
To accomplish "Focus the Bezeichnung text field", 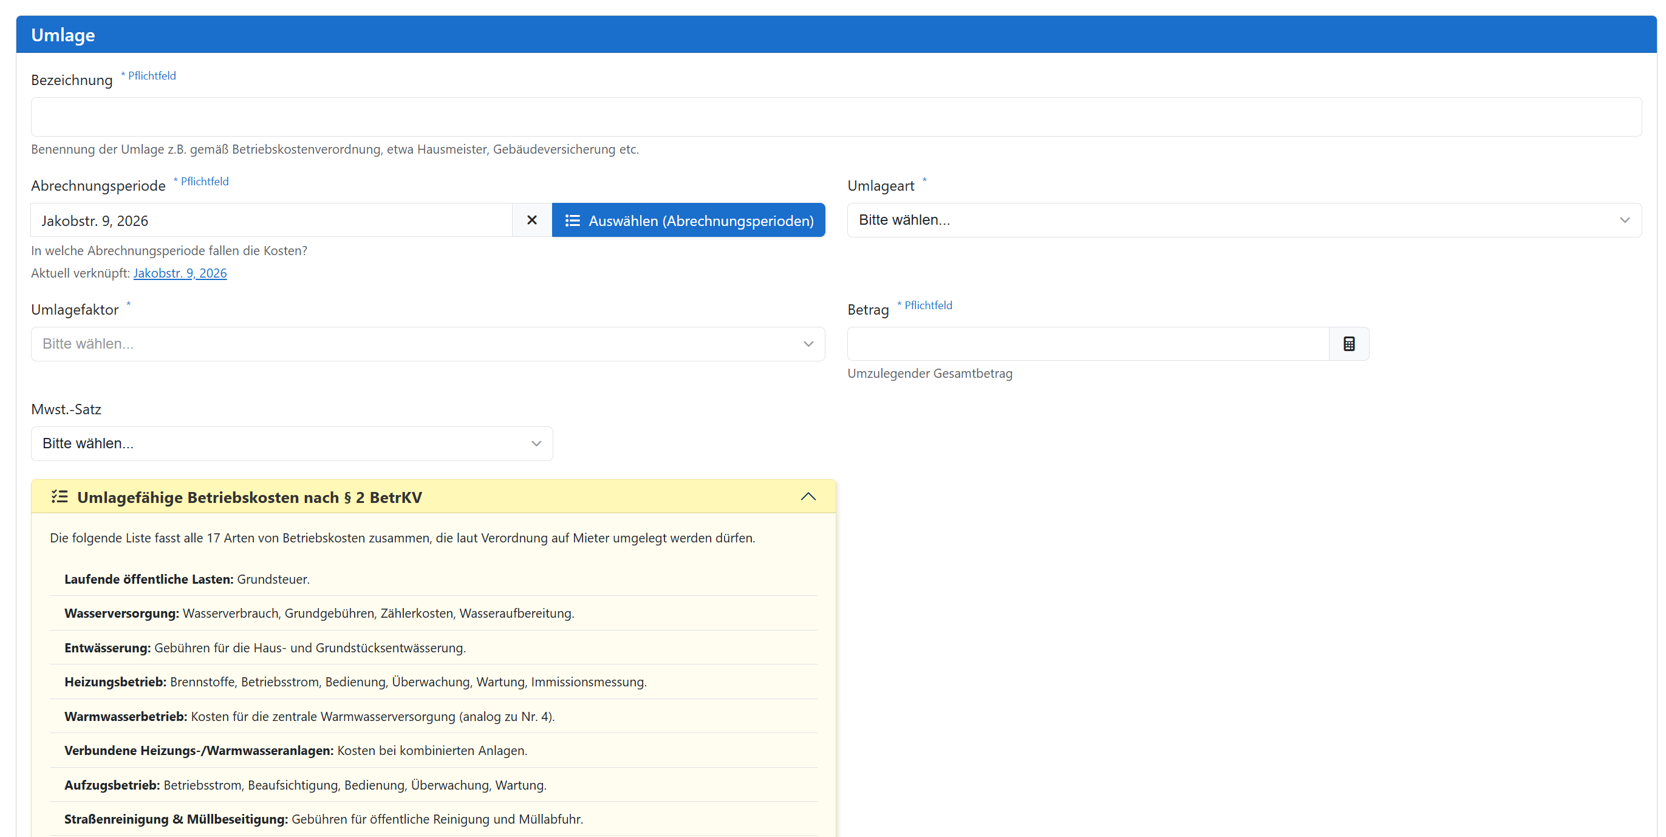I will [x=836, y=117].
